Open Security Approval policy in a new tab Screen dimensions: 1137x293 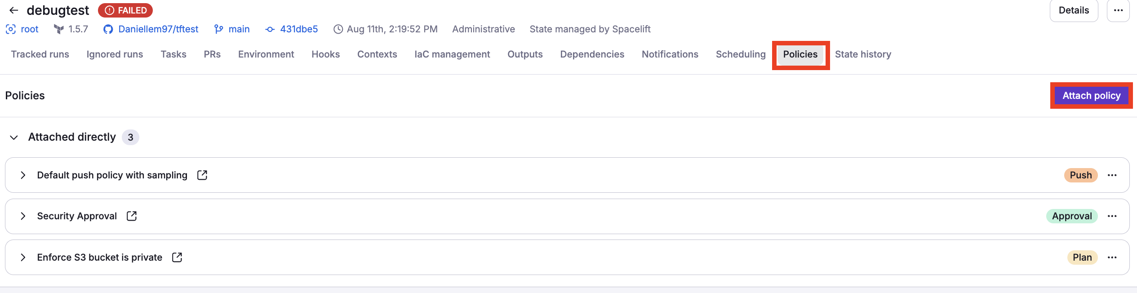coord(131,216)
